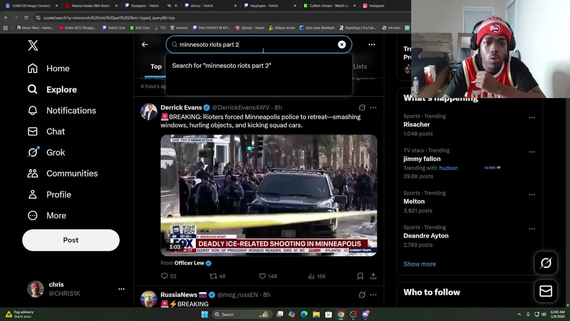Expand the More menu in the sidebar
This screenshot has height=321, width=570.
[47, 215]
